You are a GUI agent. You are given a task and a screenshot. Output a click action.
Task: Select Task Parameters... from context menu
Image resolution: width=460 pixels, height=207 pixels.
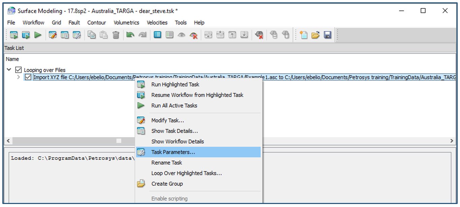click(x=173, y=152)
